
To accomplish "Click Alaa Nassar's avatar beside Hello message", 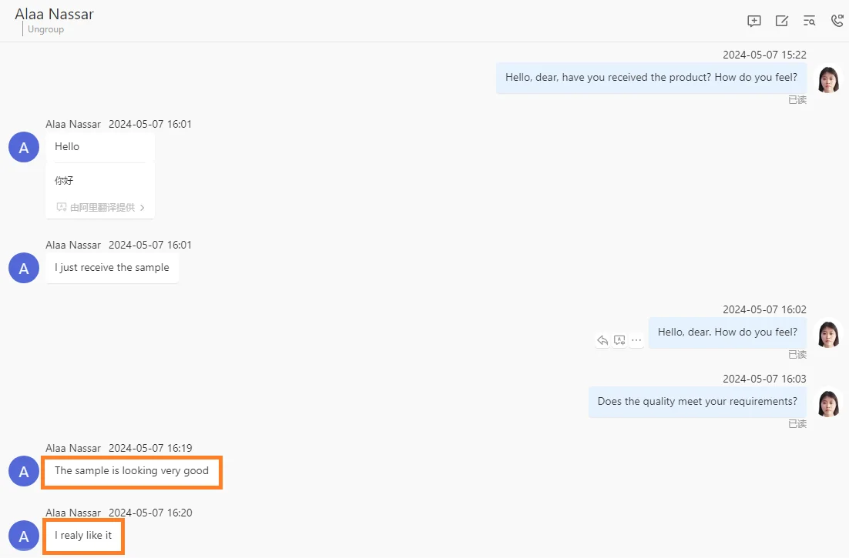I will [x=24, y=147].
